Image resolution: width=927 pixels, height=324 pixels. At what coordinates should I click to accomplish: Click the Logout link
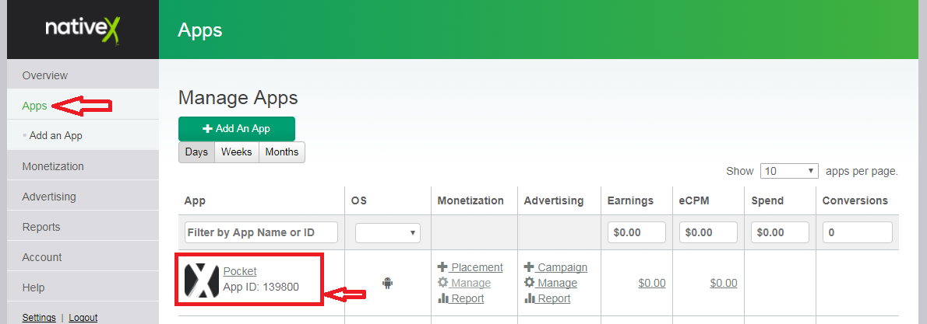83,318
